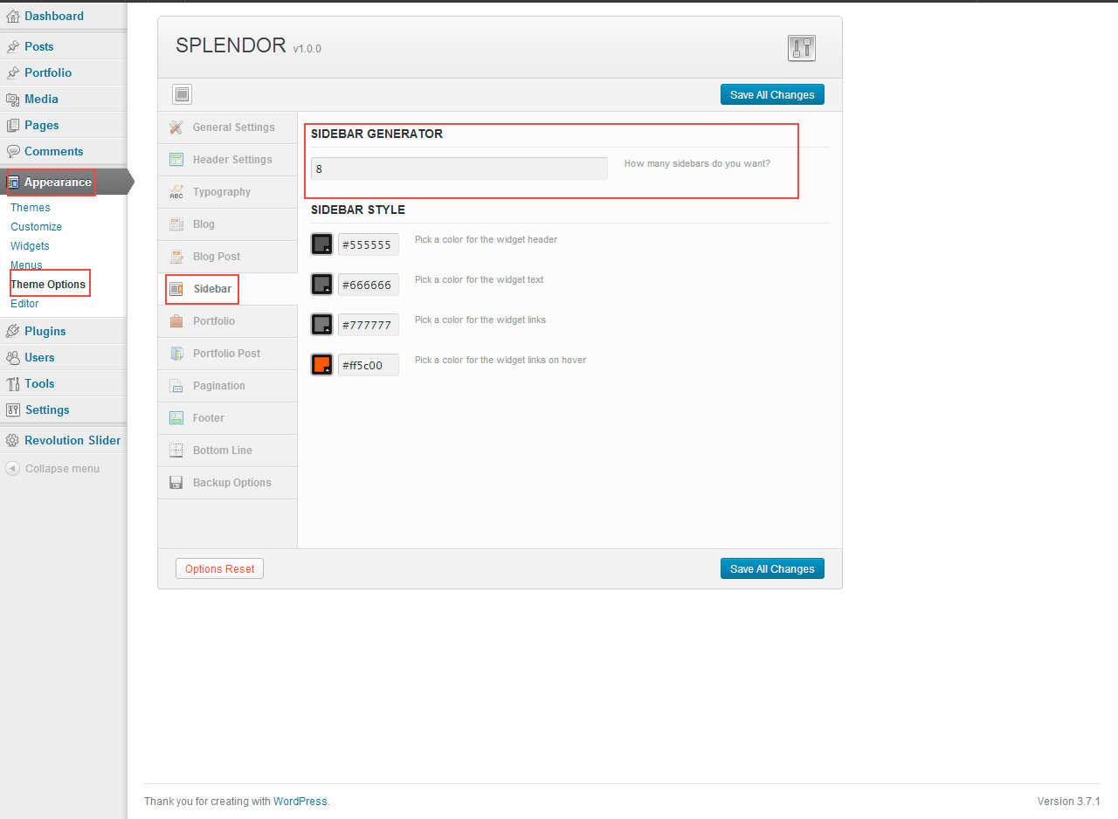The image size is (1118, 819).
Task: Switch to the Blog tab
Action: pos(228,224)
